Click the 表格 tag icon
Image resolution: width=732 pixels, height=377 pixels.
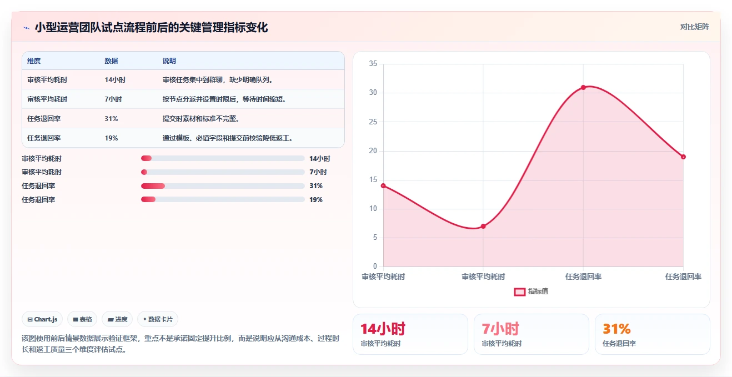coord(76,320)
